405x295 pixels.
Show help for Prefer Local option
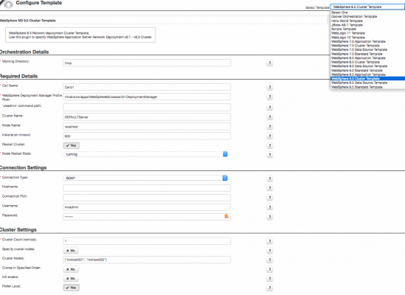[x=270, y=288]
